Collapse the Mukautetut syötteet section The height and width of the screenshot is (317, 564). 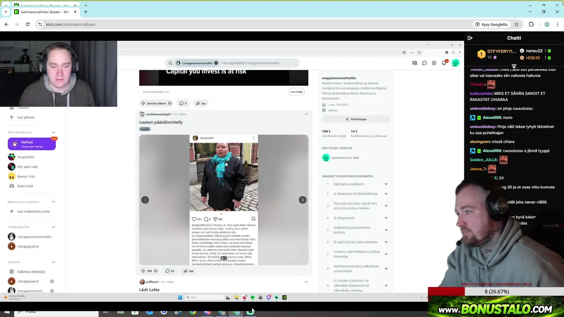point(53,202)
